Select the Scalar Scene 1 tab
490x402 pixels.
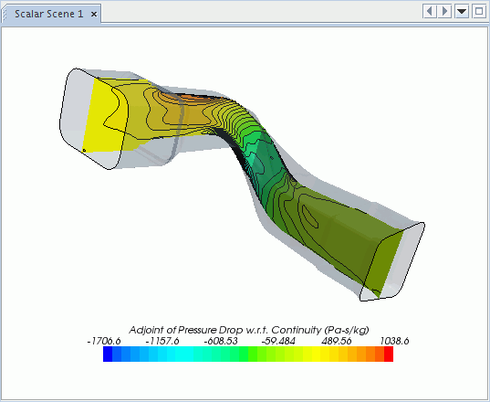pos(48,14)
